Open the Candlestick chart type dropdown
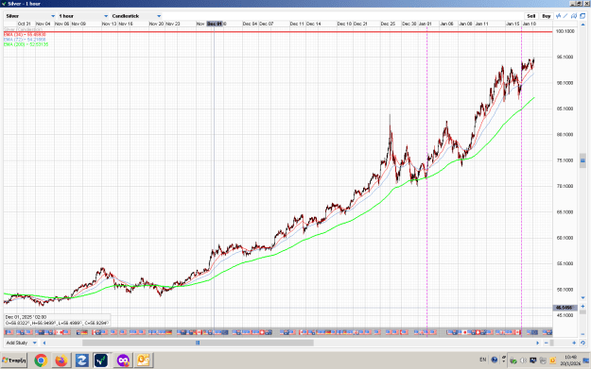 pos(136,16)
